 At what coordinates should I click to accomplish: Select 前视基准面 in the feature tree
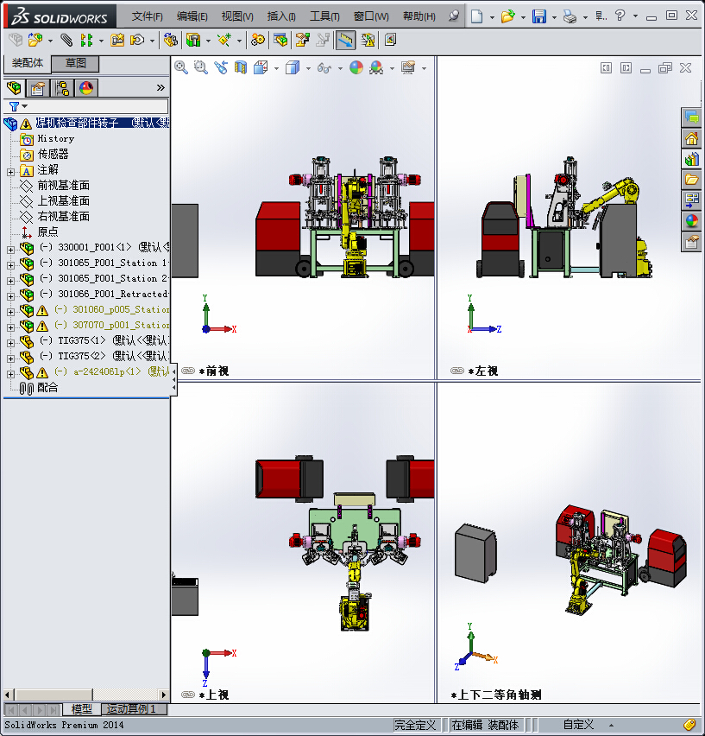[x=63, y=186]
